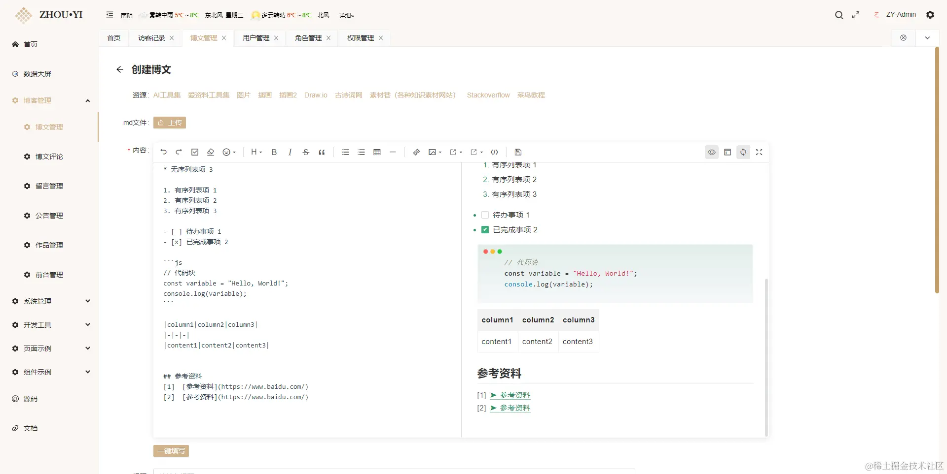Expand the 系统管理 sidebar group

tap(49, 301)
